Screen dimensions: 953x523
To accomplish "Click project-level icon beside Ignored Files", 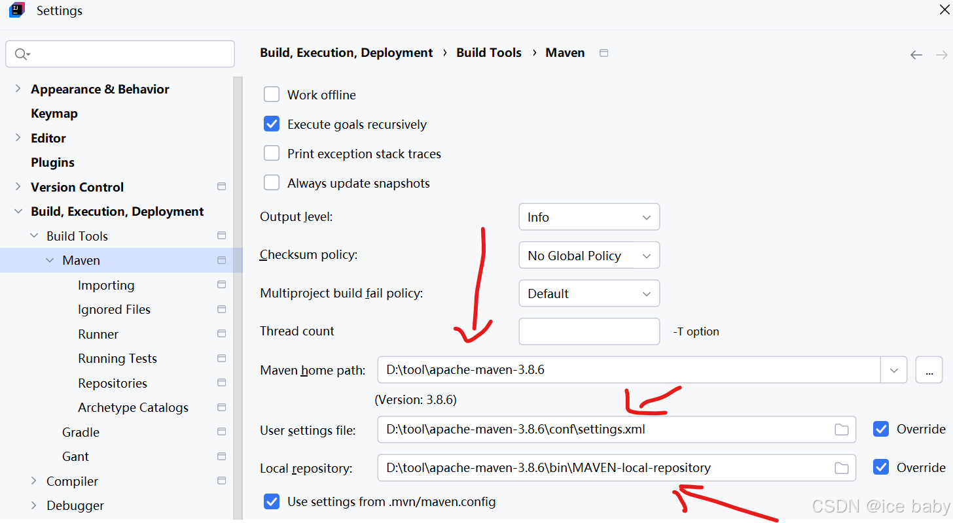I will 221,309.
